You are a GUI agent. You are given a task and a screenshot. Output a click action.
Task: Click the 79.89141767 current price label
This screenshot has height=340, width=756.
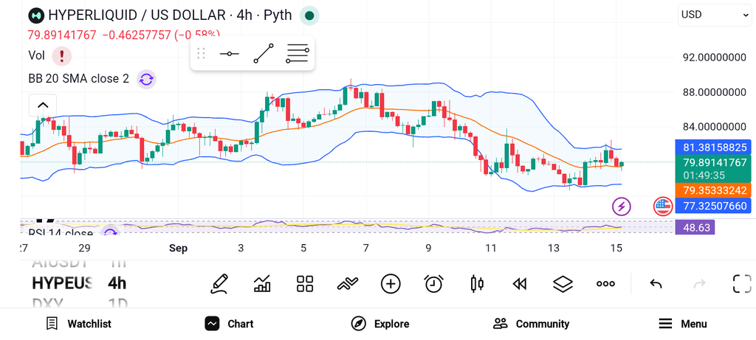point(712,168)
